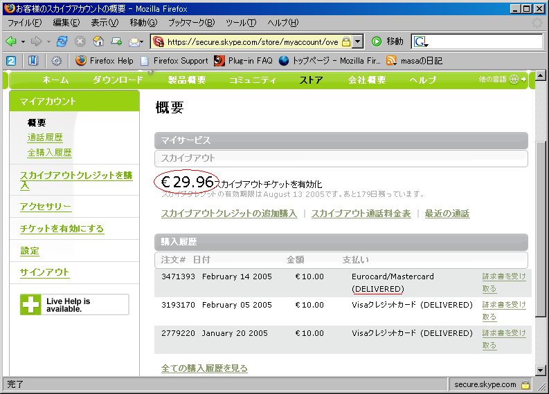Click the mail icon in toolbar
The height and width of the screenshot is (394, 549).
134,41
